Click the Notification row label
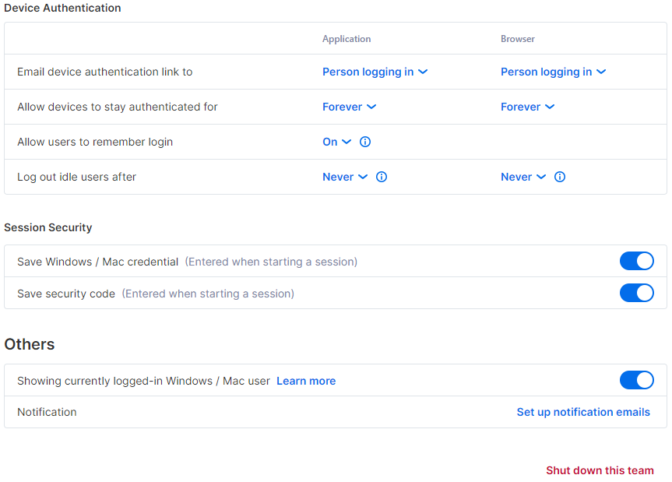This screenshot has width=672, height=482. pos(47,412)
